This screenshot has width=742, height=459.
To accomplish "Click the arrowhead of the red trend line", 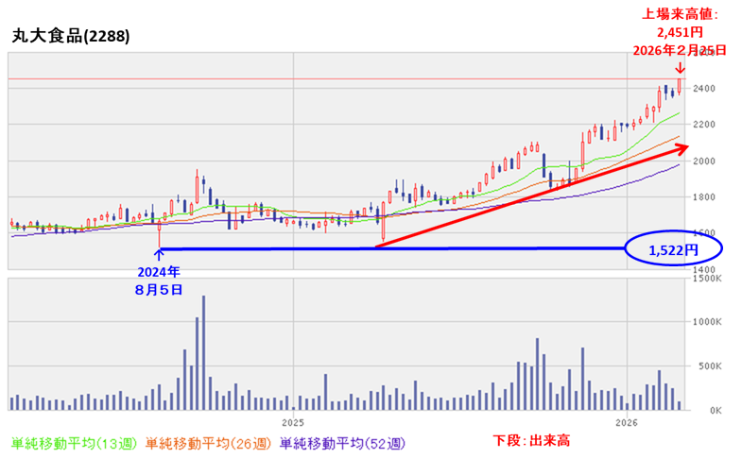I will tap(682, 147).
